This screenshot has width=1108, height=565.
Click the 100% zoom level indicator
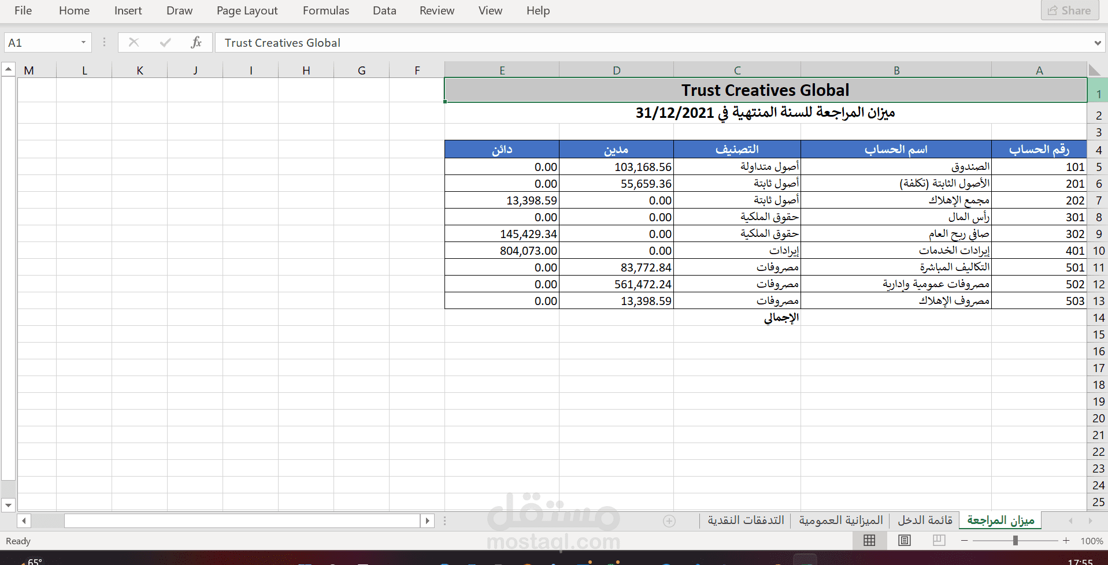1092,541
